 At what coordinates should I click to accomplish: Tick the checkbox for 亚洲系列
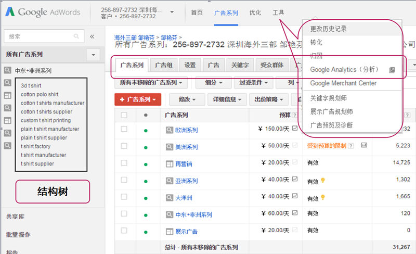124,180
